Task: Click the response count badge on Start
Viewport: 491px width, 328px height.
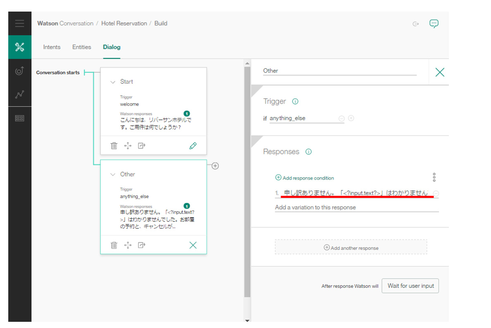Action: tap(187, 113)
